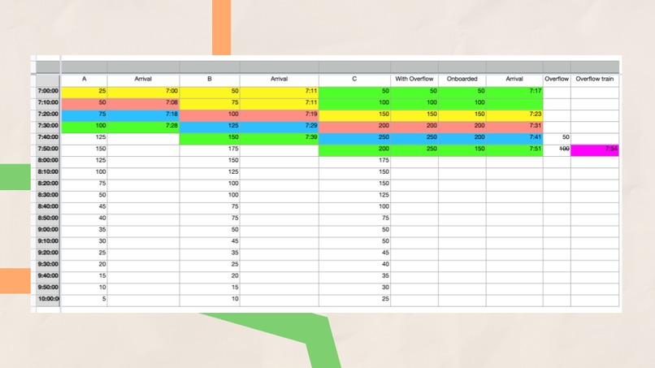Select the 7:30:00 row header
655x368 pixels.
coord(48,125)
